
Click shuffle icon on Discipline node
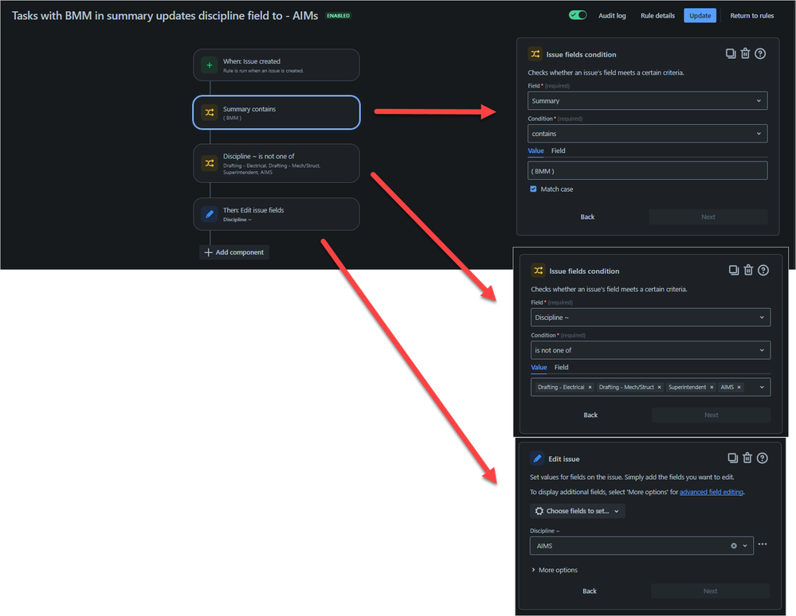coord(209,163)
